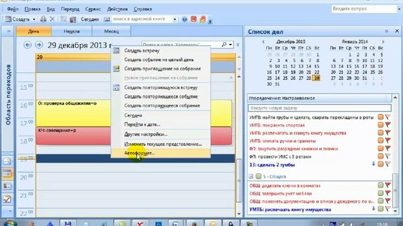Open the Вид menu

click(x=50, y=9)
